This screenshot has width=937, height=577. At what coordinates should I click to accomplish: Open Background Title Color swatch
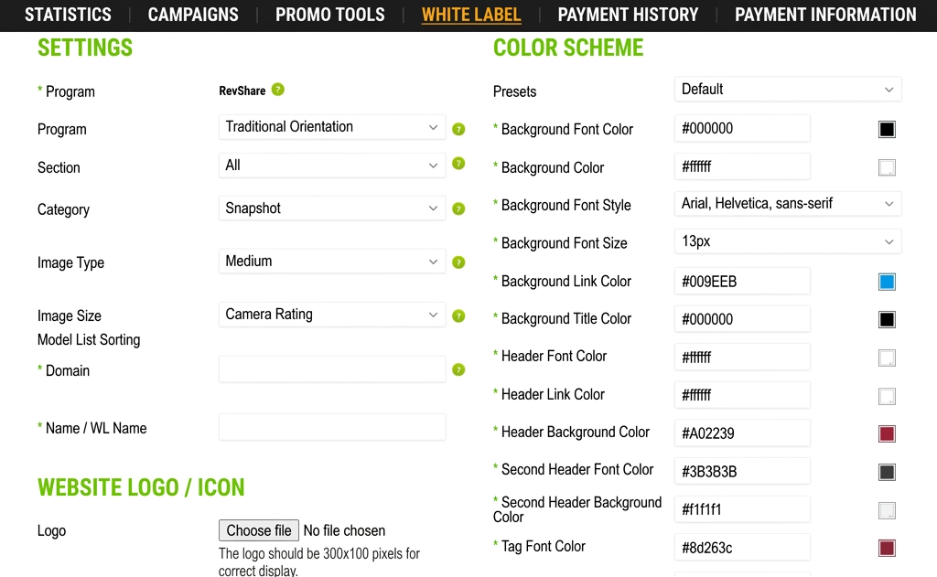pyautogui.click(x=887, y=319)
